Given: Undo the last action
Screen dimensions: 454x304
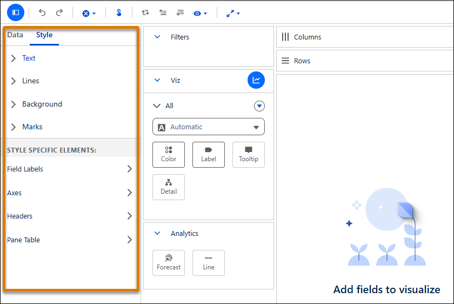Looking at the screenshot, I should tap(42, 12).
